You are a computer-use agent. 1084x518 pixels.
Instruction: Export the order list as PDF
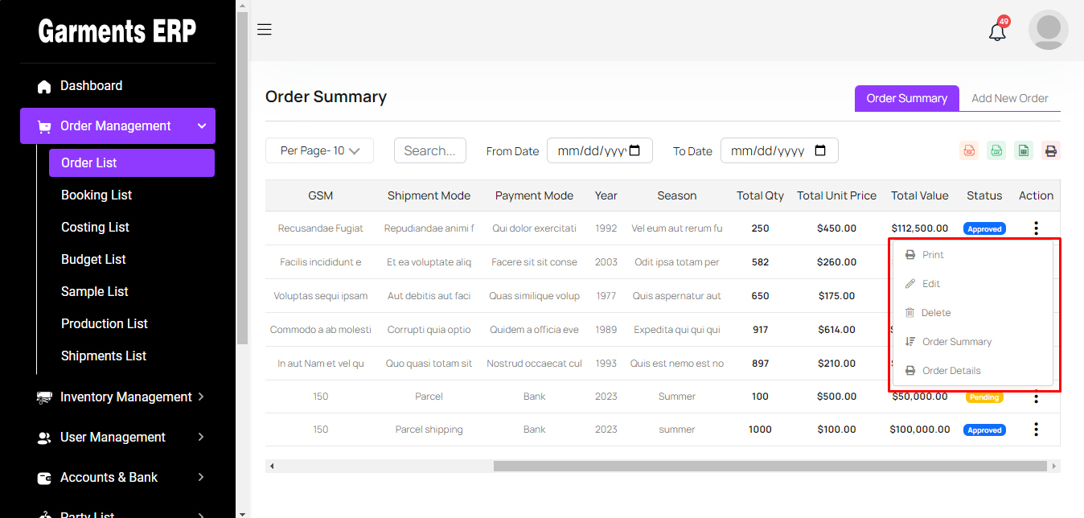pos(969,150)
